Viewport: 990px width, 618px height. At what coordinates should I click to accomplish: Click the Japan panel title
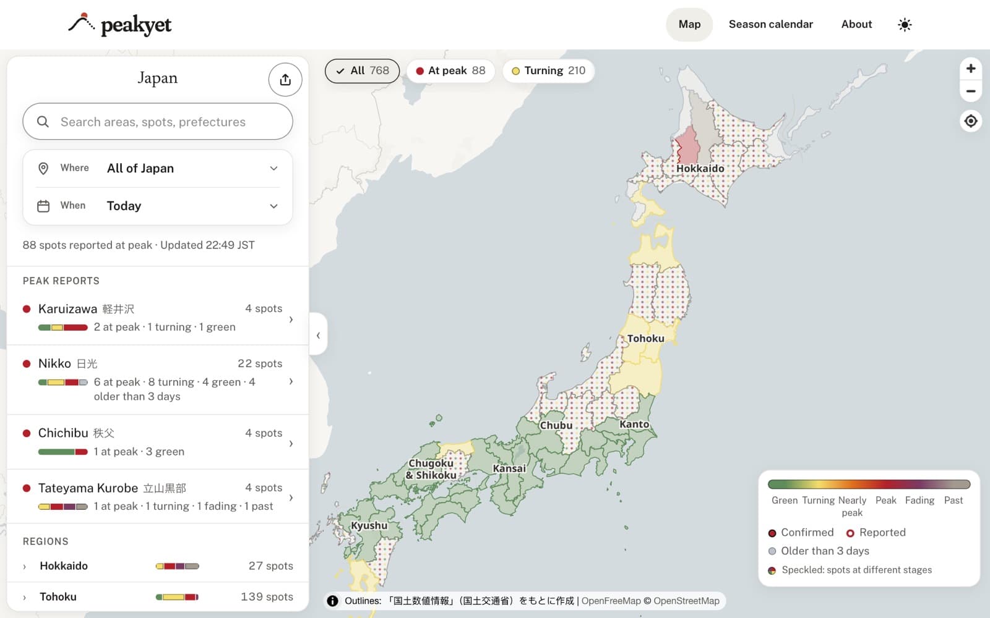pyautogui.click(x=157, y=78)
